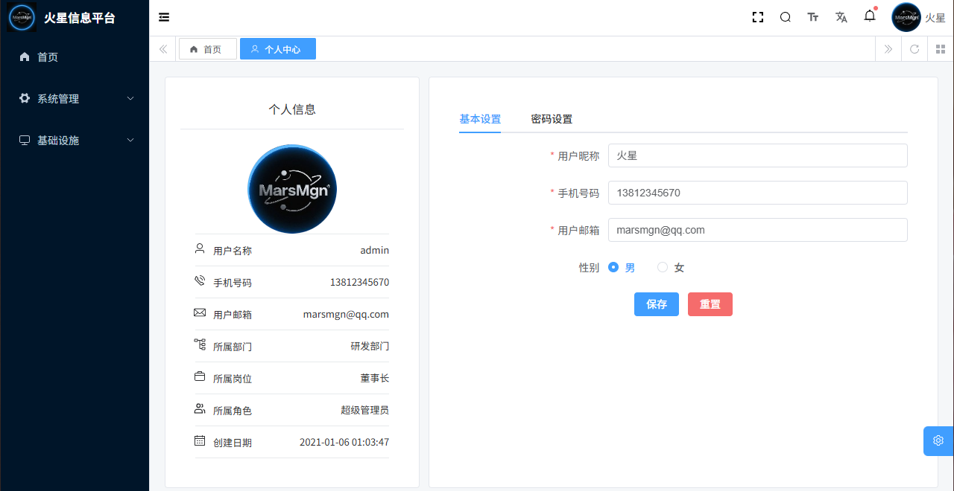Image resolution: width=954 pixels, height=491 pixels.
Task: Expand the 基础设施 sidebar menu
Action: pyautogui.click(x=75, y=140)
